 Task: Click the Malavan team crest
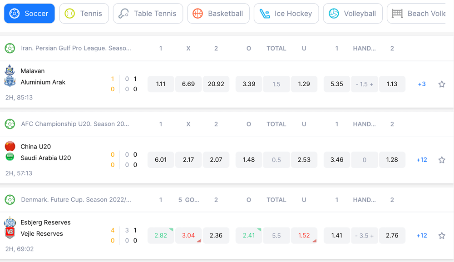pyautogui.click(x=10, y=70)
